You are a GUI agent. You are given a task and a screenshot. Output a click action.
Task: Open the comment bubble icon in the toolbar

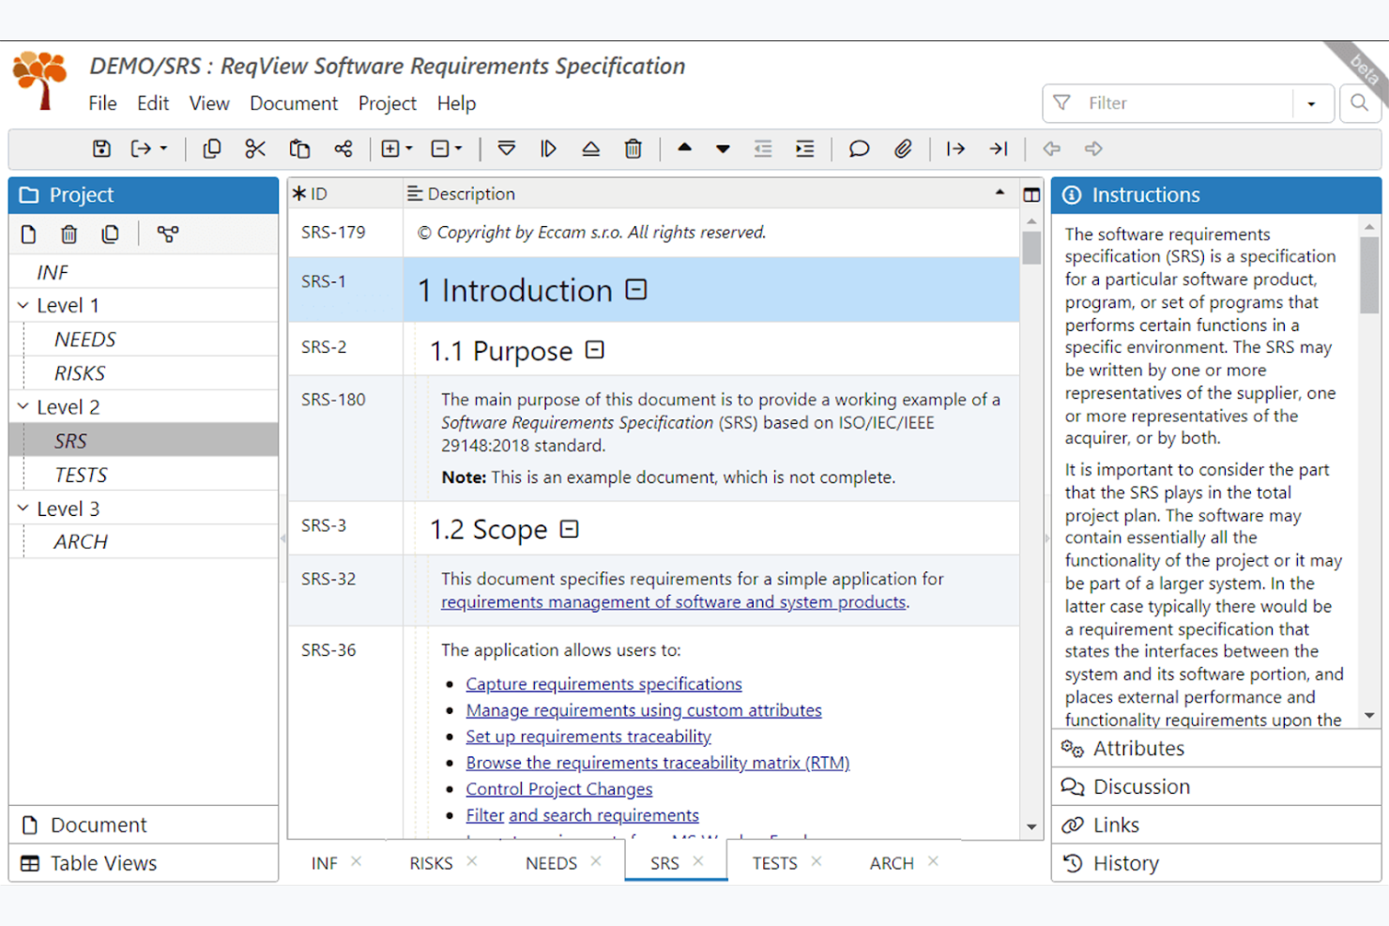point(858,148)
